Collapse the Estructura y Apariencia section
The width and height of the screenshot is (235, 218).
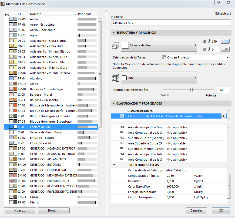click(x=114, y=33)
